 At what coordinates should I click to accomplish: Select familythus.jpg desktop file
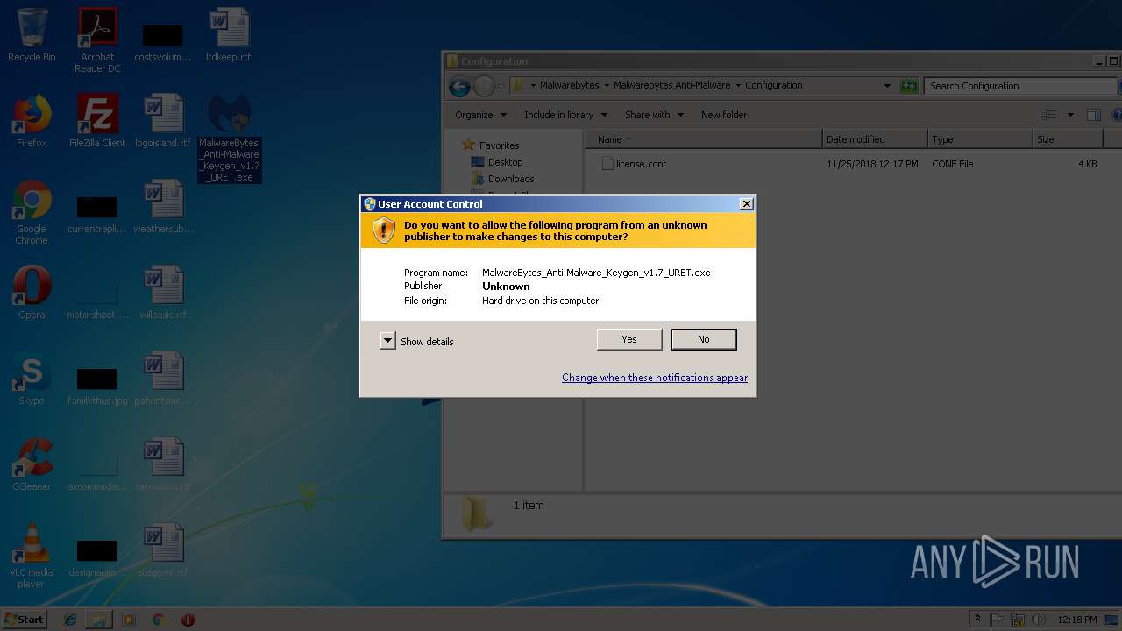[97, 386]
